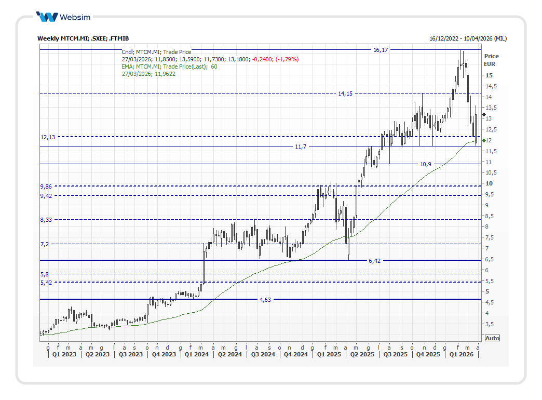This screenshot has height=400, width=542.
Task: Click the 6,42 support line label
Action: pos(374,261)
